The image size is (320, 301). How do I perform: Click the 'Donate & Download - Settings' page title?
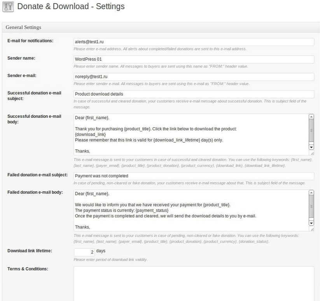pyautogui.click(x=71, y=6)
